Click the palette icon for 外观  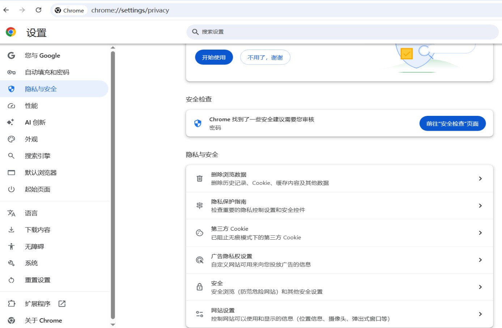point(11,139)
